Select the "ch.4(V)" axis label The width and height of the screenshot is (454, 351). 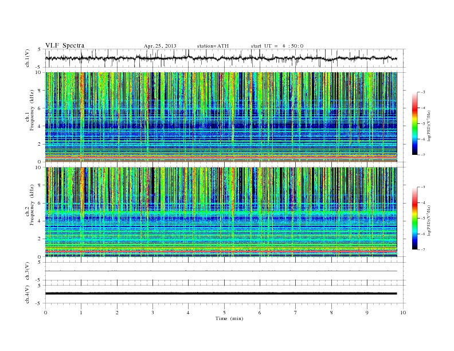pyautogui.click(x=28, y=294)
